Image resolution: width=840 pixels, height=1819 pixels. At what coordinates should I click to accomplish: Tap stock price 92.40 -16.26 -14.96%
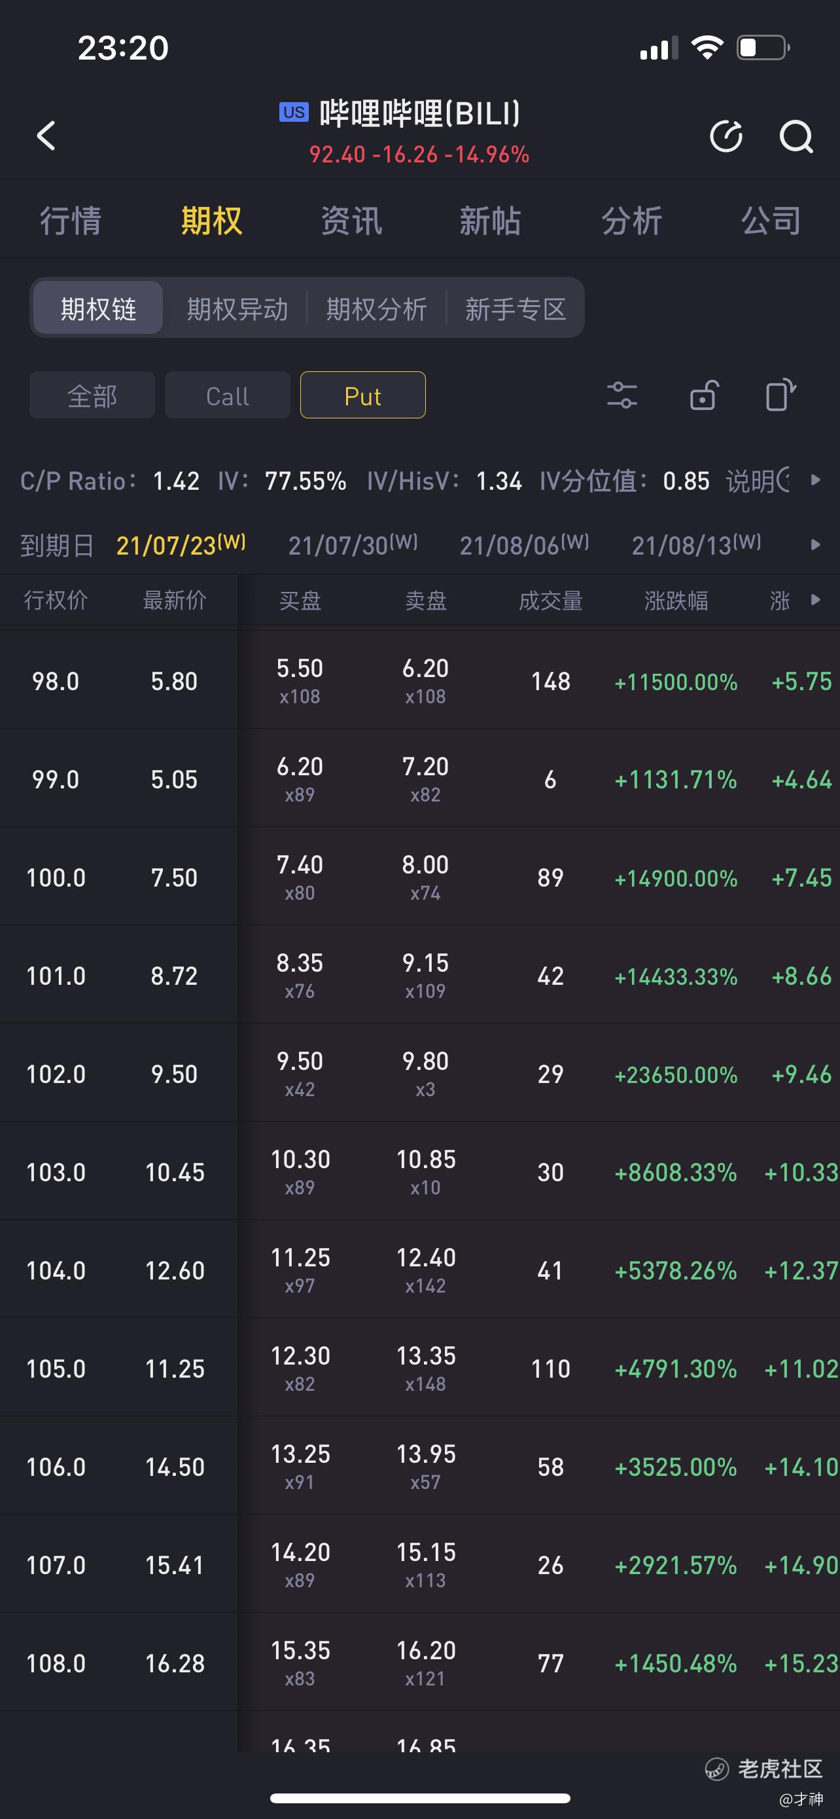pyautogui.click(x=419, y=154)
